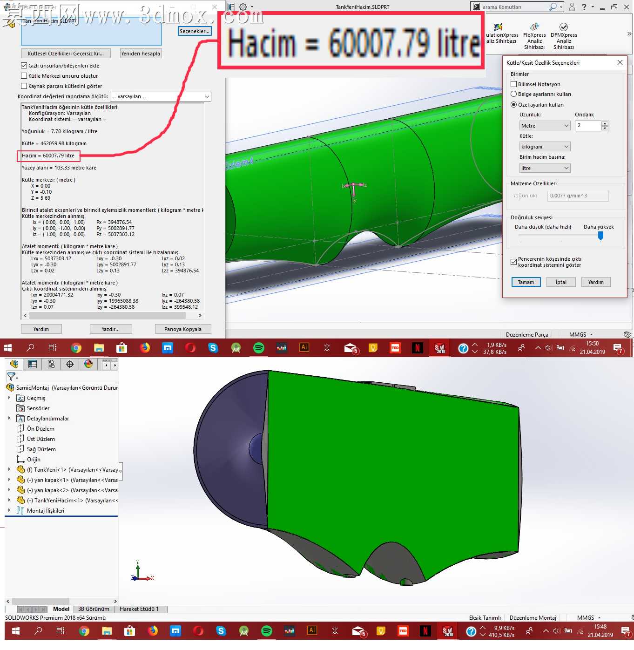Click Yeniden hesapla button
634x650 pixels.
141,54
